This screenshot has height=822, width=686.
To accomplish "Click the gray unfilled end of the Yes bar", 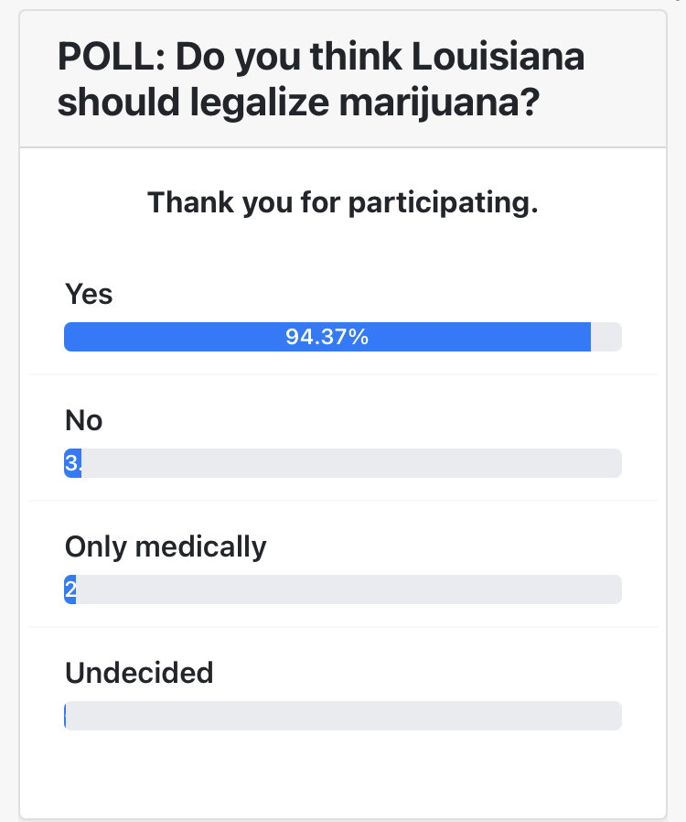I will pos(606,337).
